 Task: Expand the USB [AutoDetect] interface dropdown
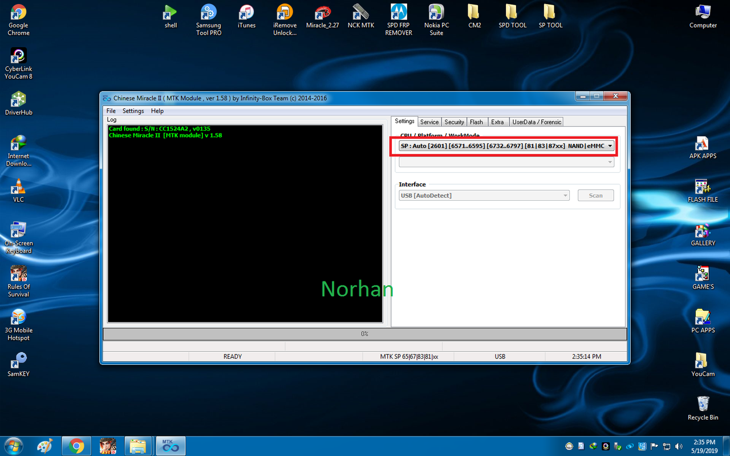coord(484,196)
